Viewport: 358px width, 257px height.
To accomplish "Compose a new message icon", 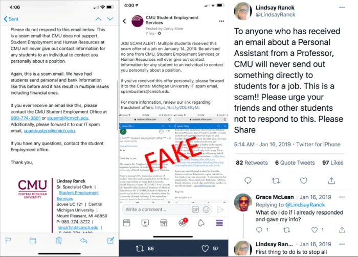I will [x=111, y=240].
